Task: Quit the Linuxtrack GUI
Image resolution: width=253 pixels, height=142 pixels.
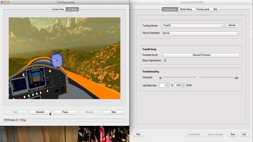Action: [x=244, y=135]
